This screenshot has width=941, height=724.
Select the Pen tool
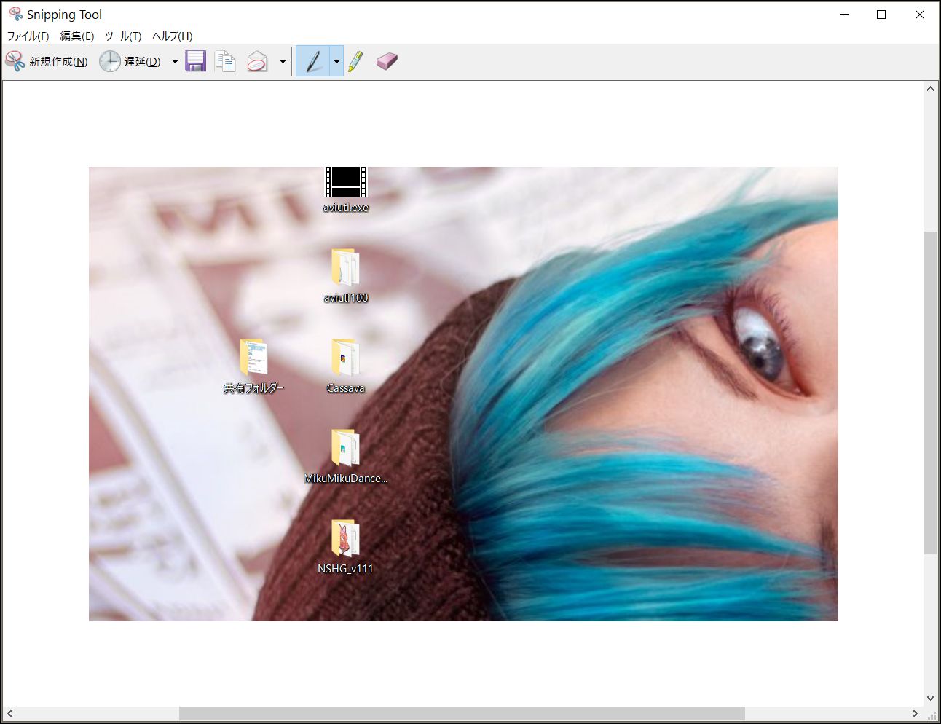tap(313, 62)
